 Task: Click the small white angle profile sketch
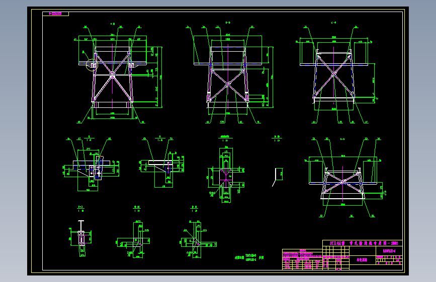277,177
